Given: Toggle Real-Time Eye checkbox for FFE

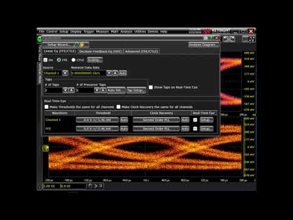Looking at the screenshot, I should (195, 128).
